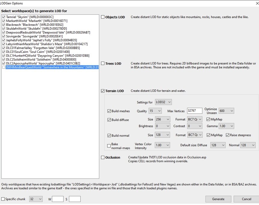
Task: Open the diffuse Format BC7 dropdown
Action: click(x=195, y=119)
